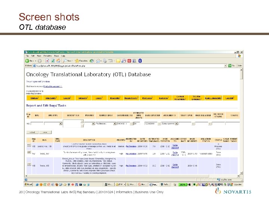
Task: Click the Delivered Status input field
Action: [219, 124]
